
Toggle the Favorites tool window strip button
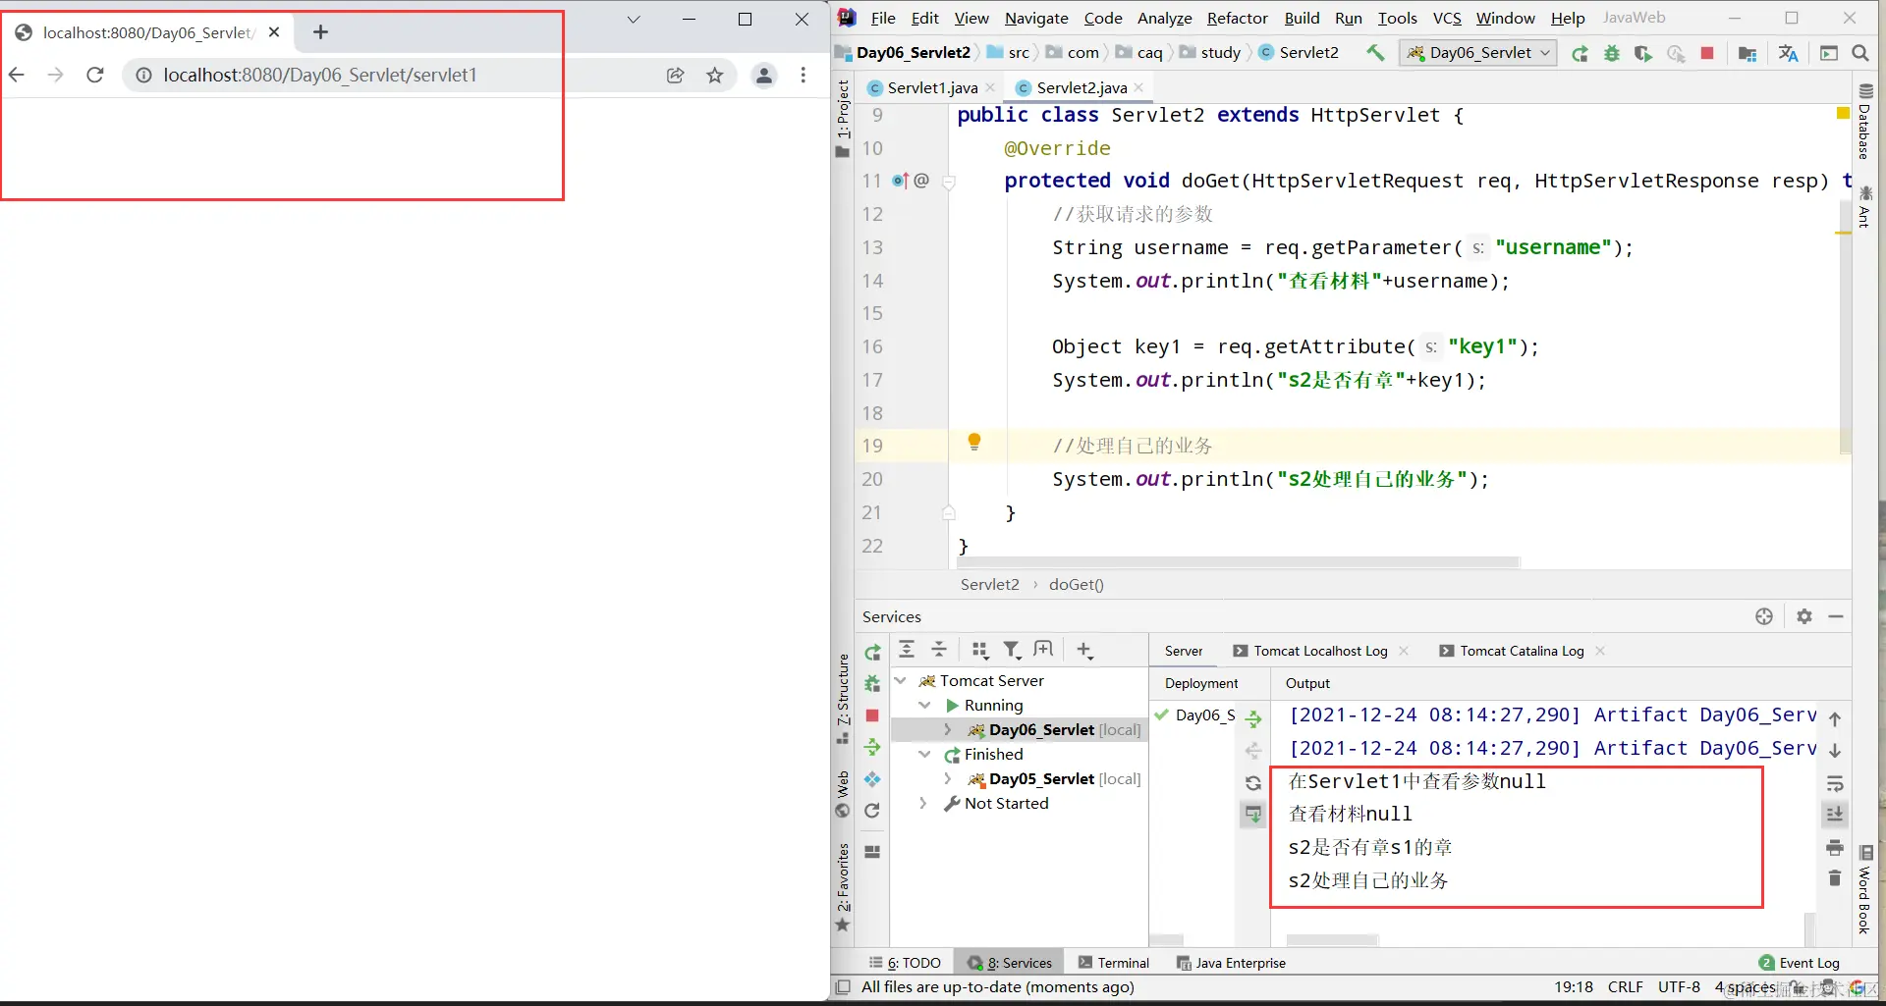[843, 887]
